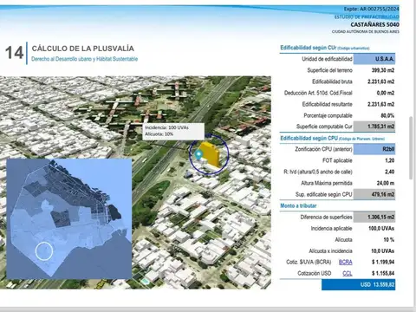
Task: Click the 80,0% porcentaje computable value
Action: point(387,115)
